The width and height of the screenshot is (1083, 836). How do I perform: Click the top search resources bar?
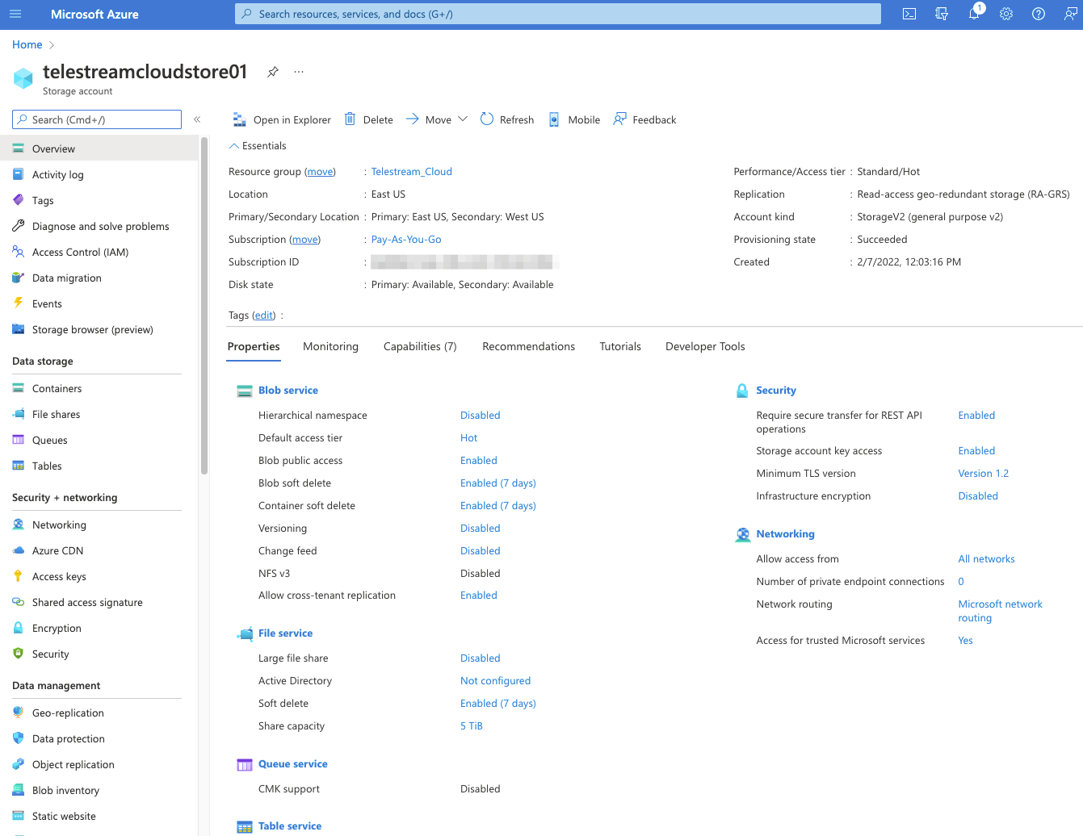point(558,14)
